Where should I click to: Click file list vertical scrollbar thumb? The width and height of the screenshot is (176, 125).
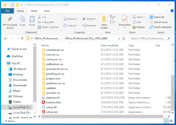173,93
